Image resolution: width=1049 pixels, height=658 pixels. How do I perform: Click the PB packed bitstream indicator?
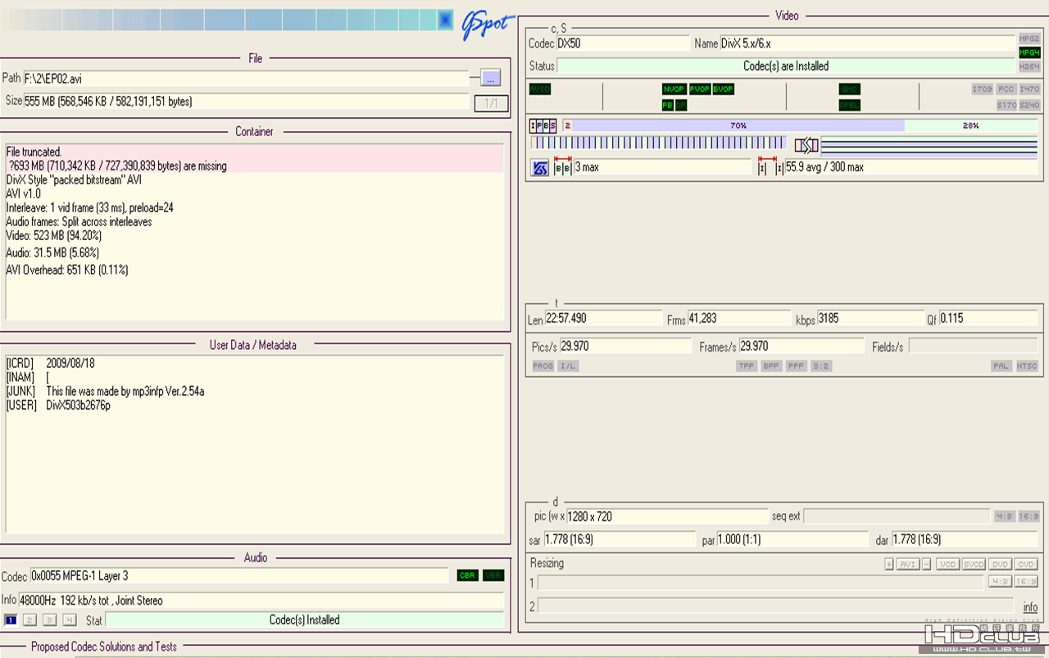(x=667, y=106)
